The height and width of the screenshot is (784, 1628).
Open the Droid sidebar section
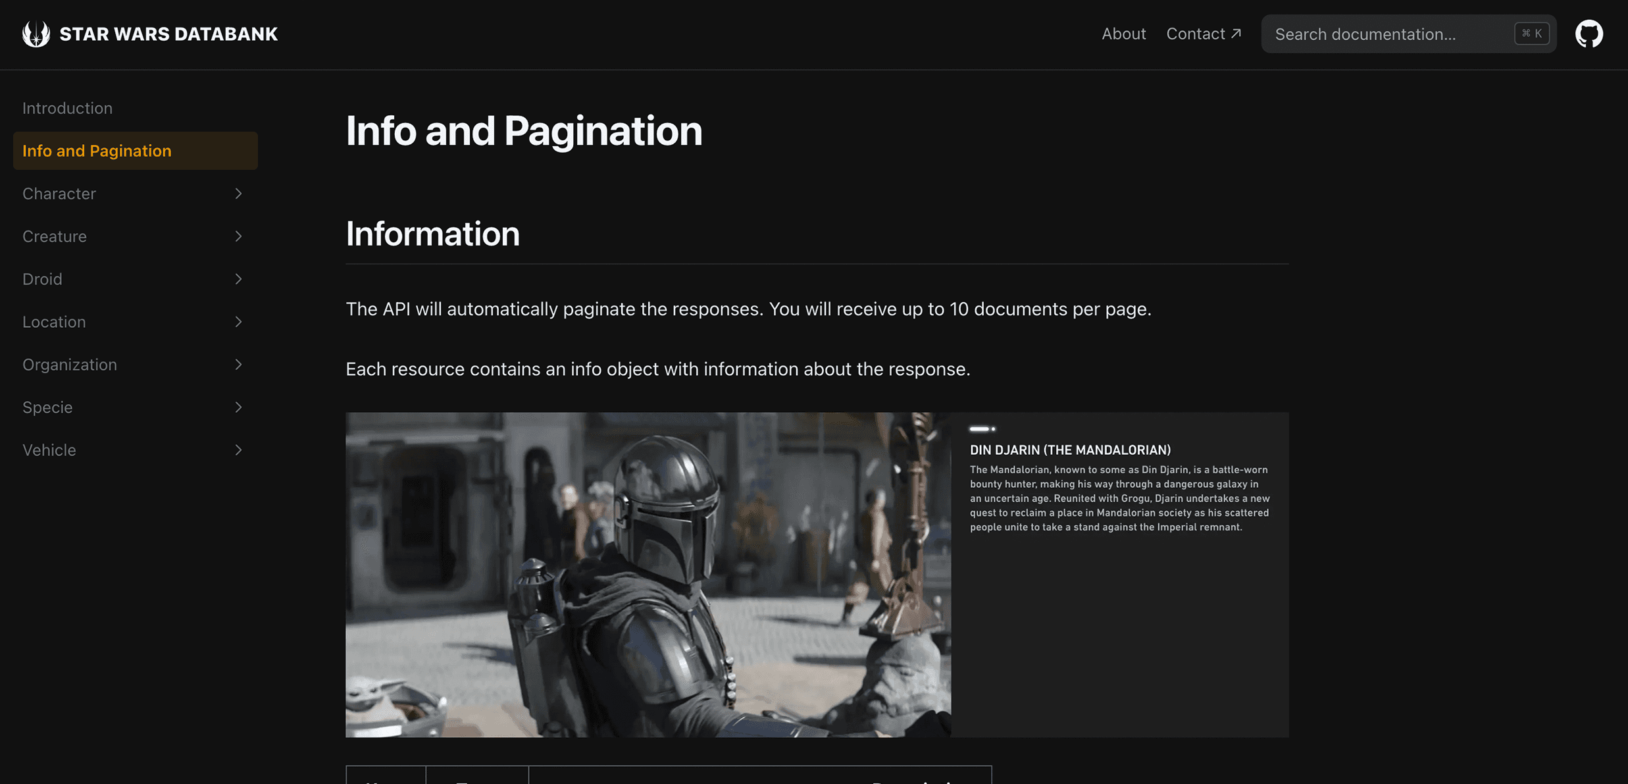[136, 279]
